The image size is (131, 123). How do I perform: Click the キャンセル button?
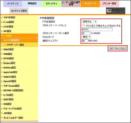click(120, 49)
